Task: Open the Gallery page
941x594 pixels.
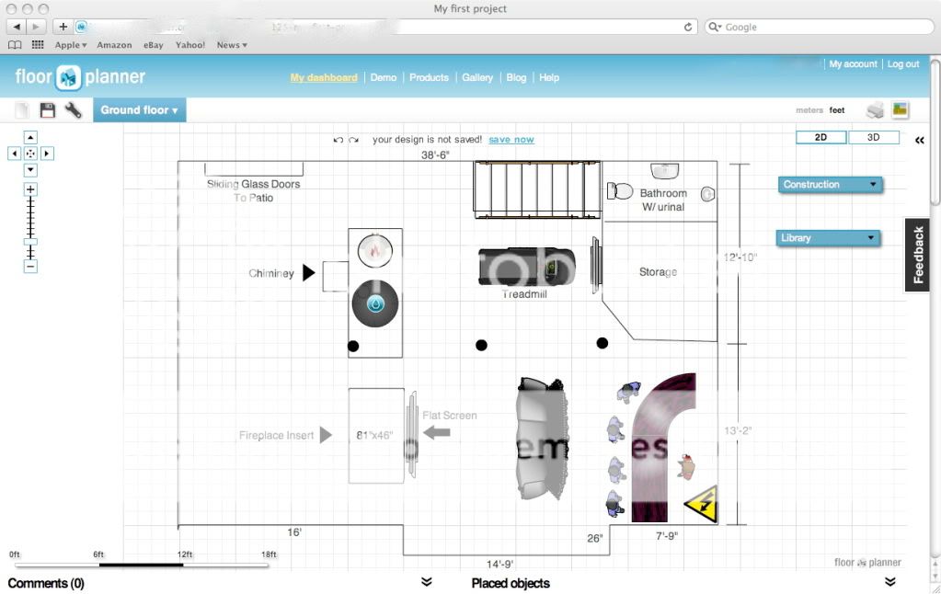Action: tap(477, 78)
